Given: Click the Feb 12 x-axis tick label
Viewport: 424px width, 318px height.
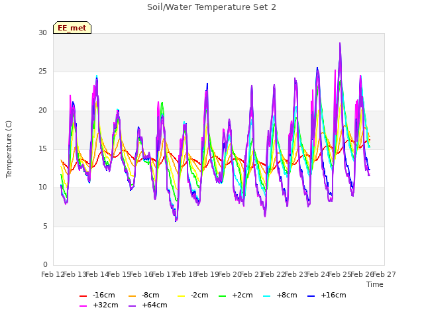Looking at the screenshot, I should coord(52,274).
